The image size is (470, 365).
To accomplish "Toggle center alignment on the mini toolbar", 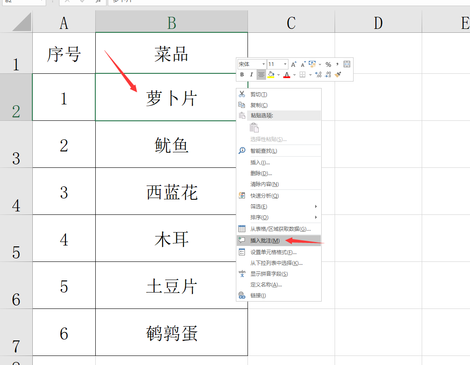I will point(261,74).
